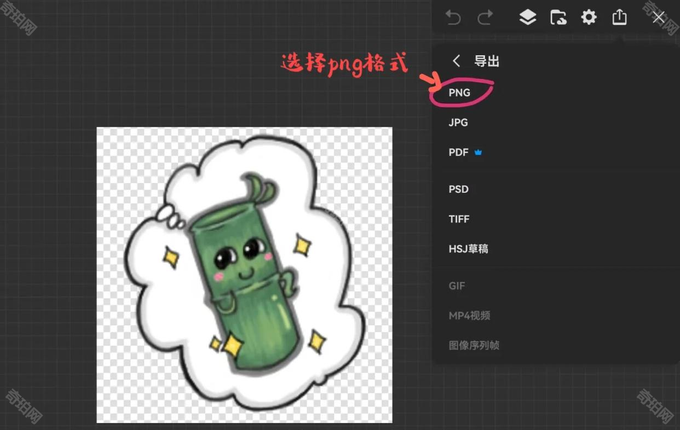The image size is (680, 430).
Task: Select HSJ草稿 export option
Action: (x=468, y=249)
